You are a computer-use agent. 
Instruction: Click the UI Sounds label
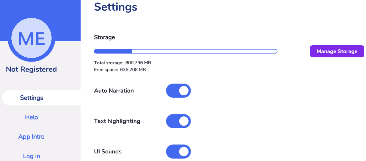(108, 151)
